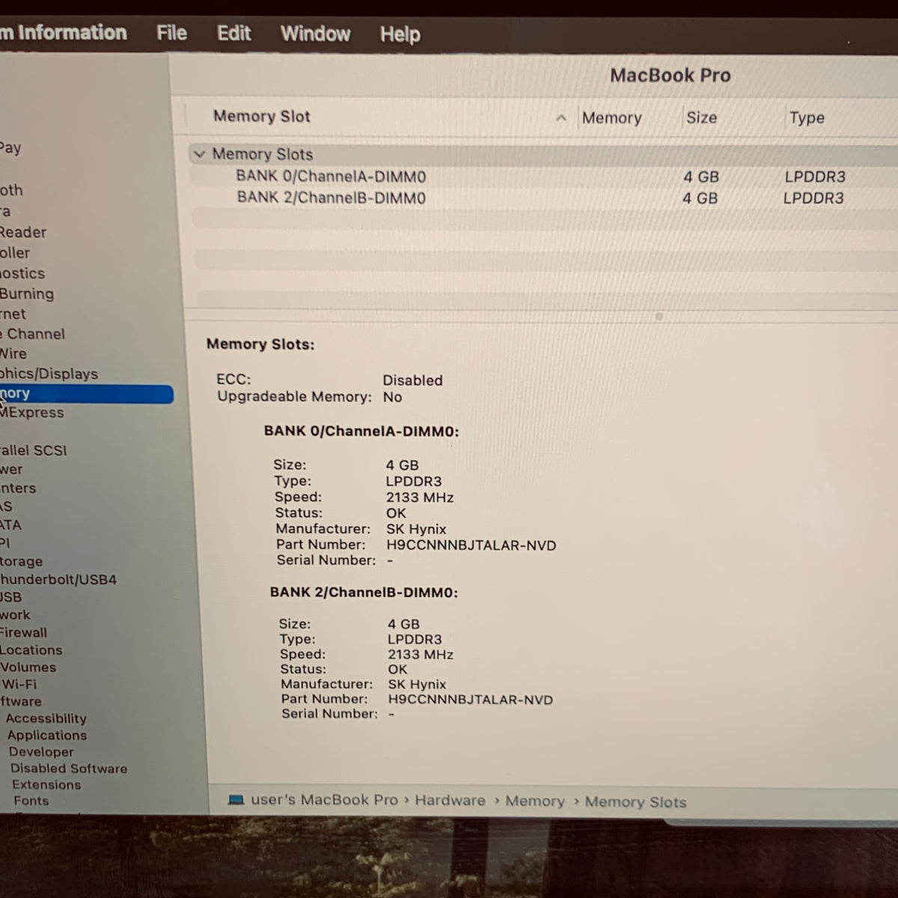
Task: Click the laptop icon in the path bar
Action: (x=236, y=800)
